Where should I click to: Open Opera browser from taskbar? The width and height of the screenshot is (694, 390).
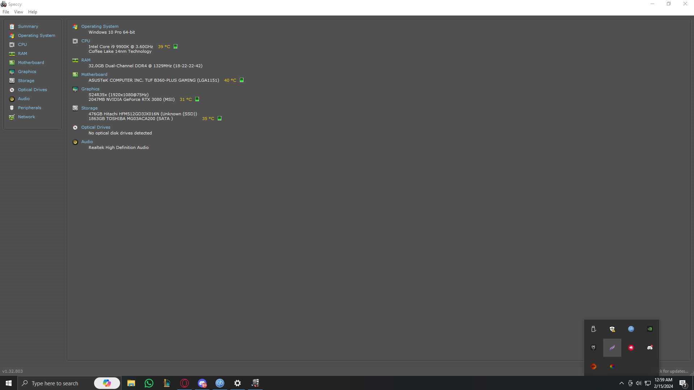click(x=184, y=383)
